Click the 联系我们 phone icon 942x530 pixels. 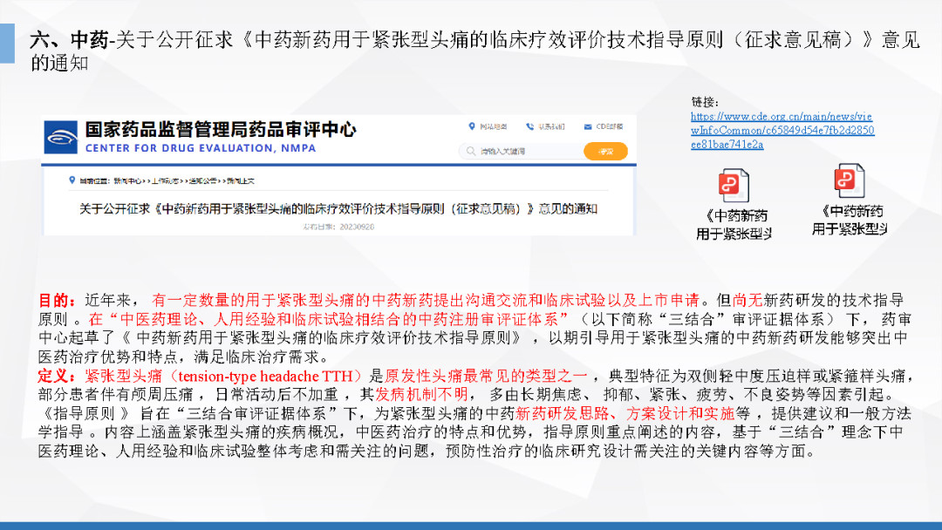tap(530, 126)
